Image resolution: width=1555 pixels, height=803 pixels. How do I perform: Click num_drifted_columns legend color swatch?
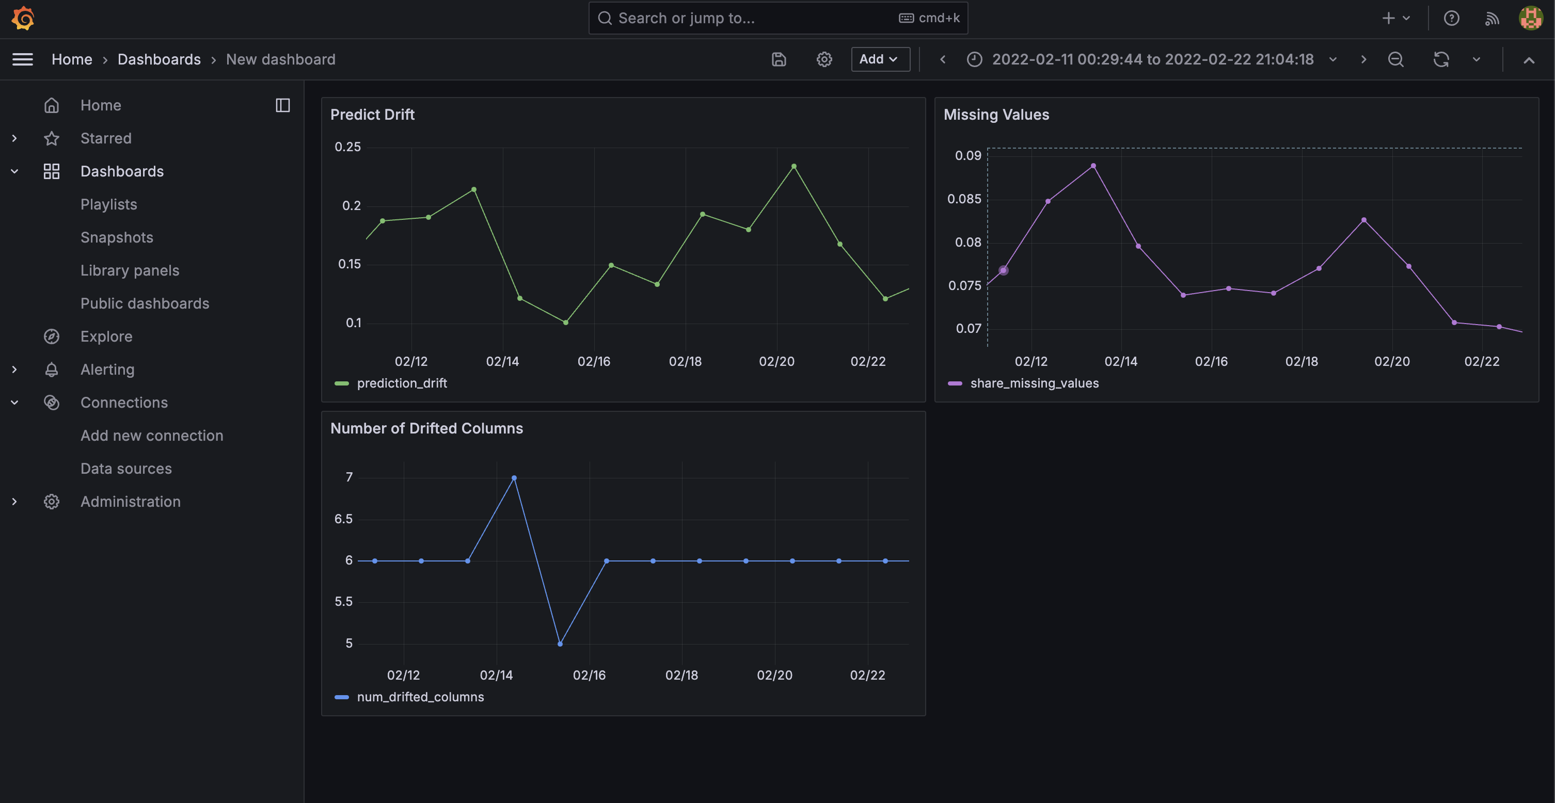coord(342,697)
